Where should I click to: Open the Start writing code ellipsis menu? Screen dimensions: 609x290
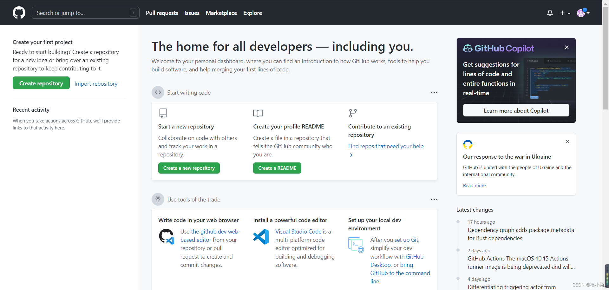(434, 92)
